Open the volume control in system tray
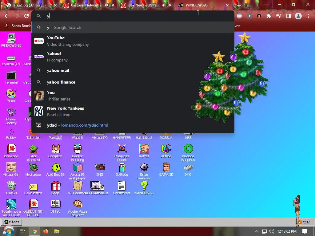 pyautogui.click(x=271, y=231)
